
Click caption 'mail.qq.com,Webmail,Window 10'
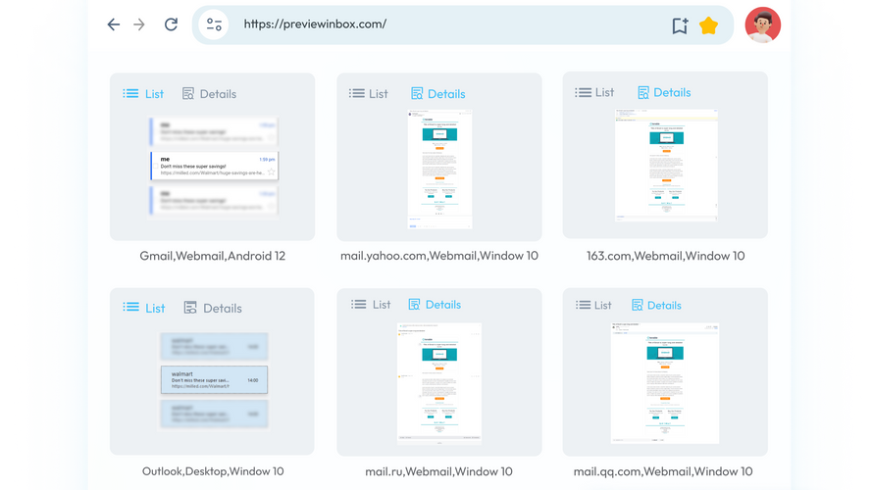coord(663,471)
